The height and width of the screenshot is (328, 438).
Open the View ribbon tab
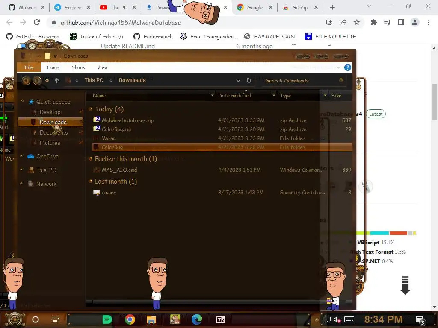(x=102, y=67)
